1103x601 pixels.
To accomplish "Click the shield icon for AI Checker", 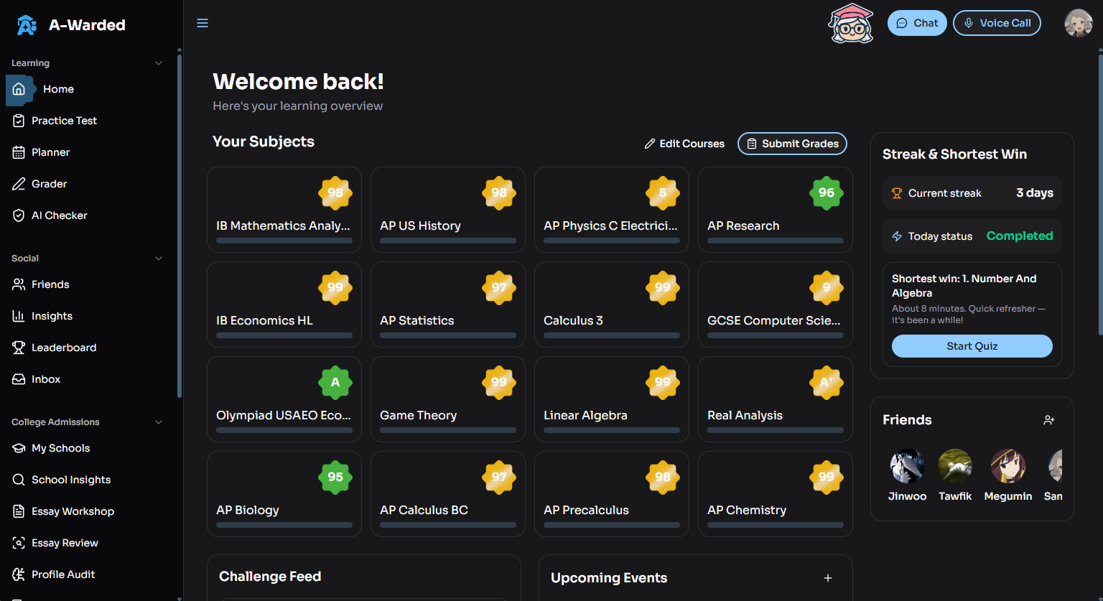I will 19,215.
